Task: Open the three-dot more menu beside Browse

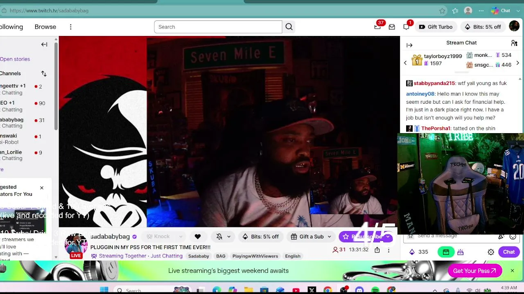Action: pyautogui.click(x=70, y=27)
